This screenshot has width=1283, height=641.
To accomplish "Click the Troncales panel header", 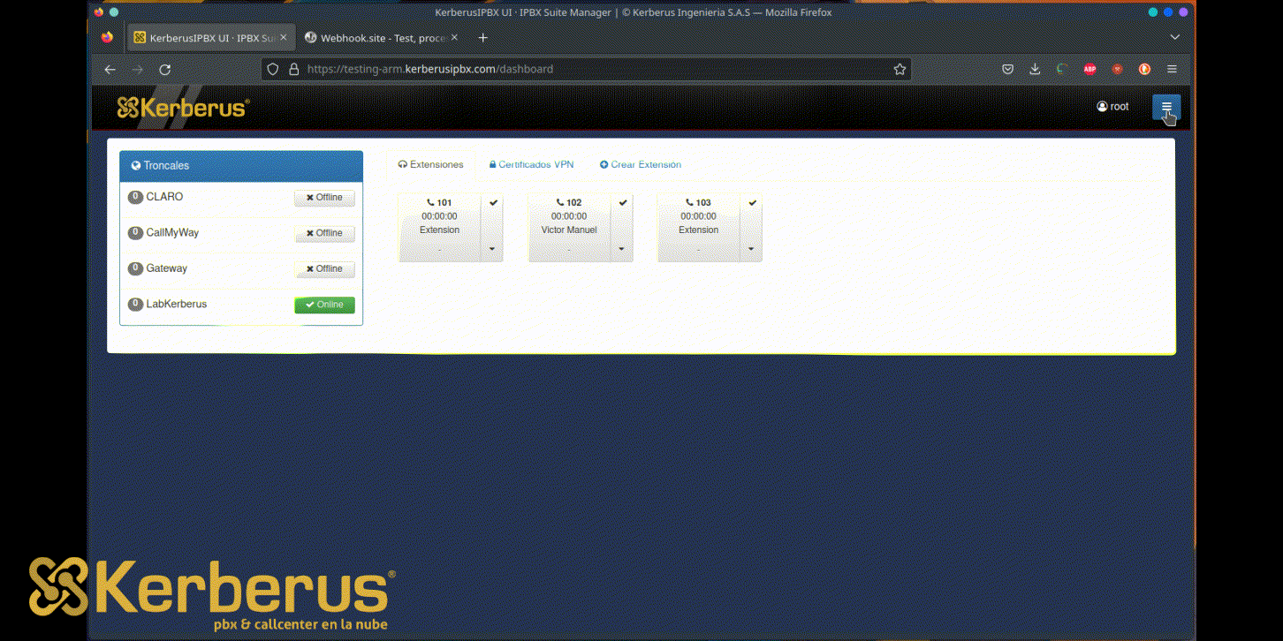I will pos(241,166).
